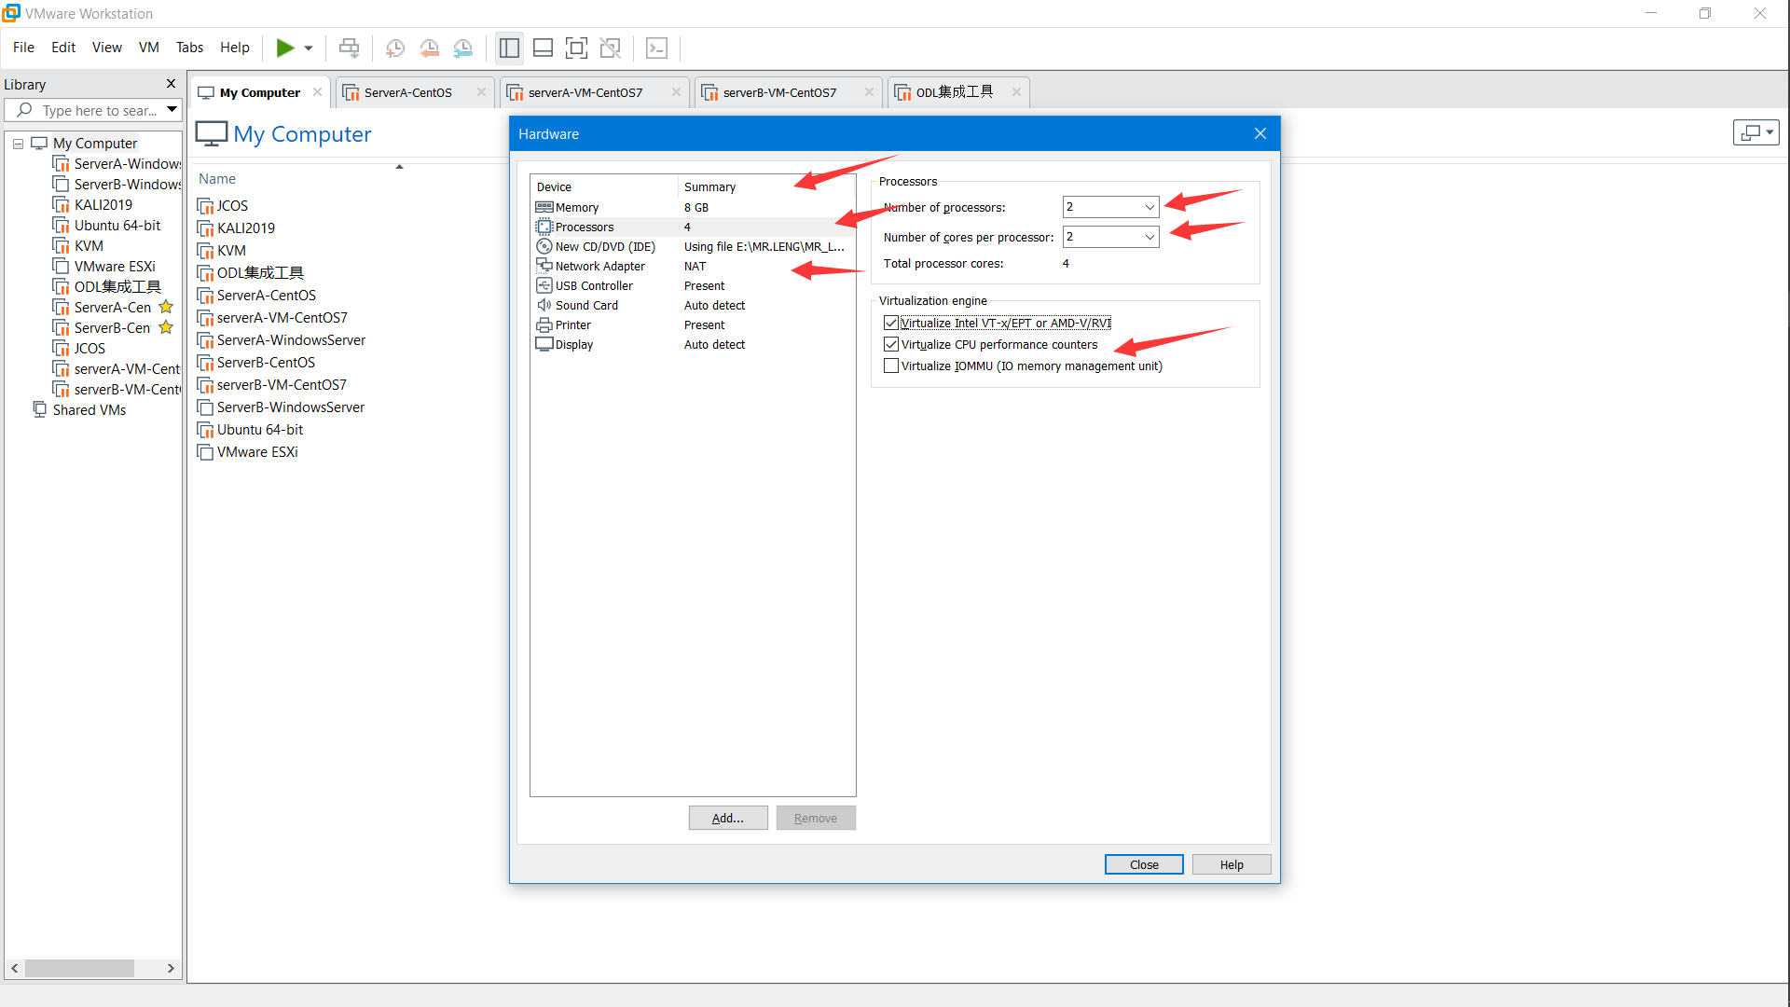
Task: Open Number of cores per processor dropdown
Action: point(1149,237)
